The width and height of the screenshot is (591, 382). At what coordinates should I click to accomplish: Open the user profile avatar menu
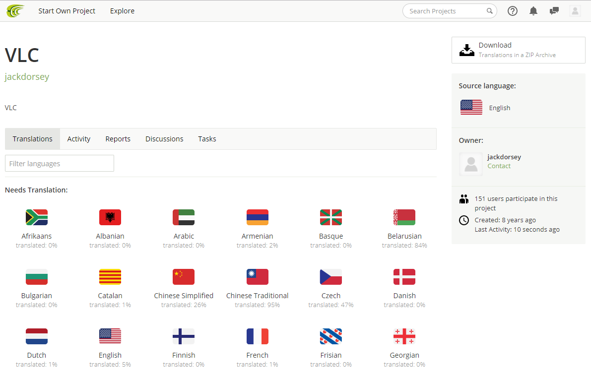pos(575,11)
